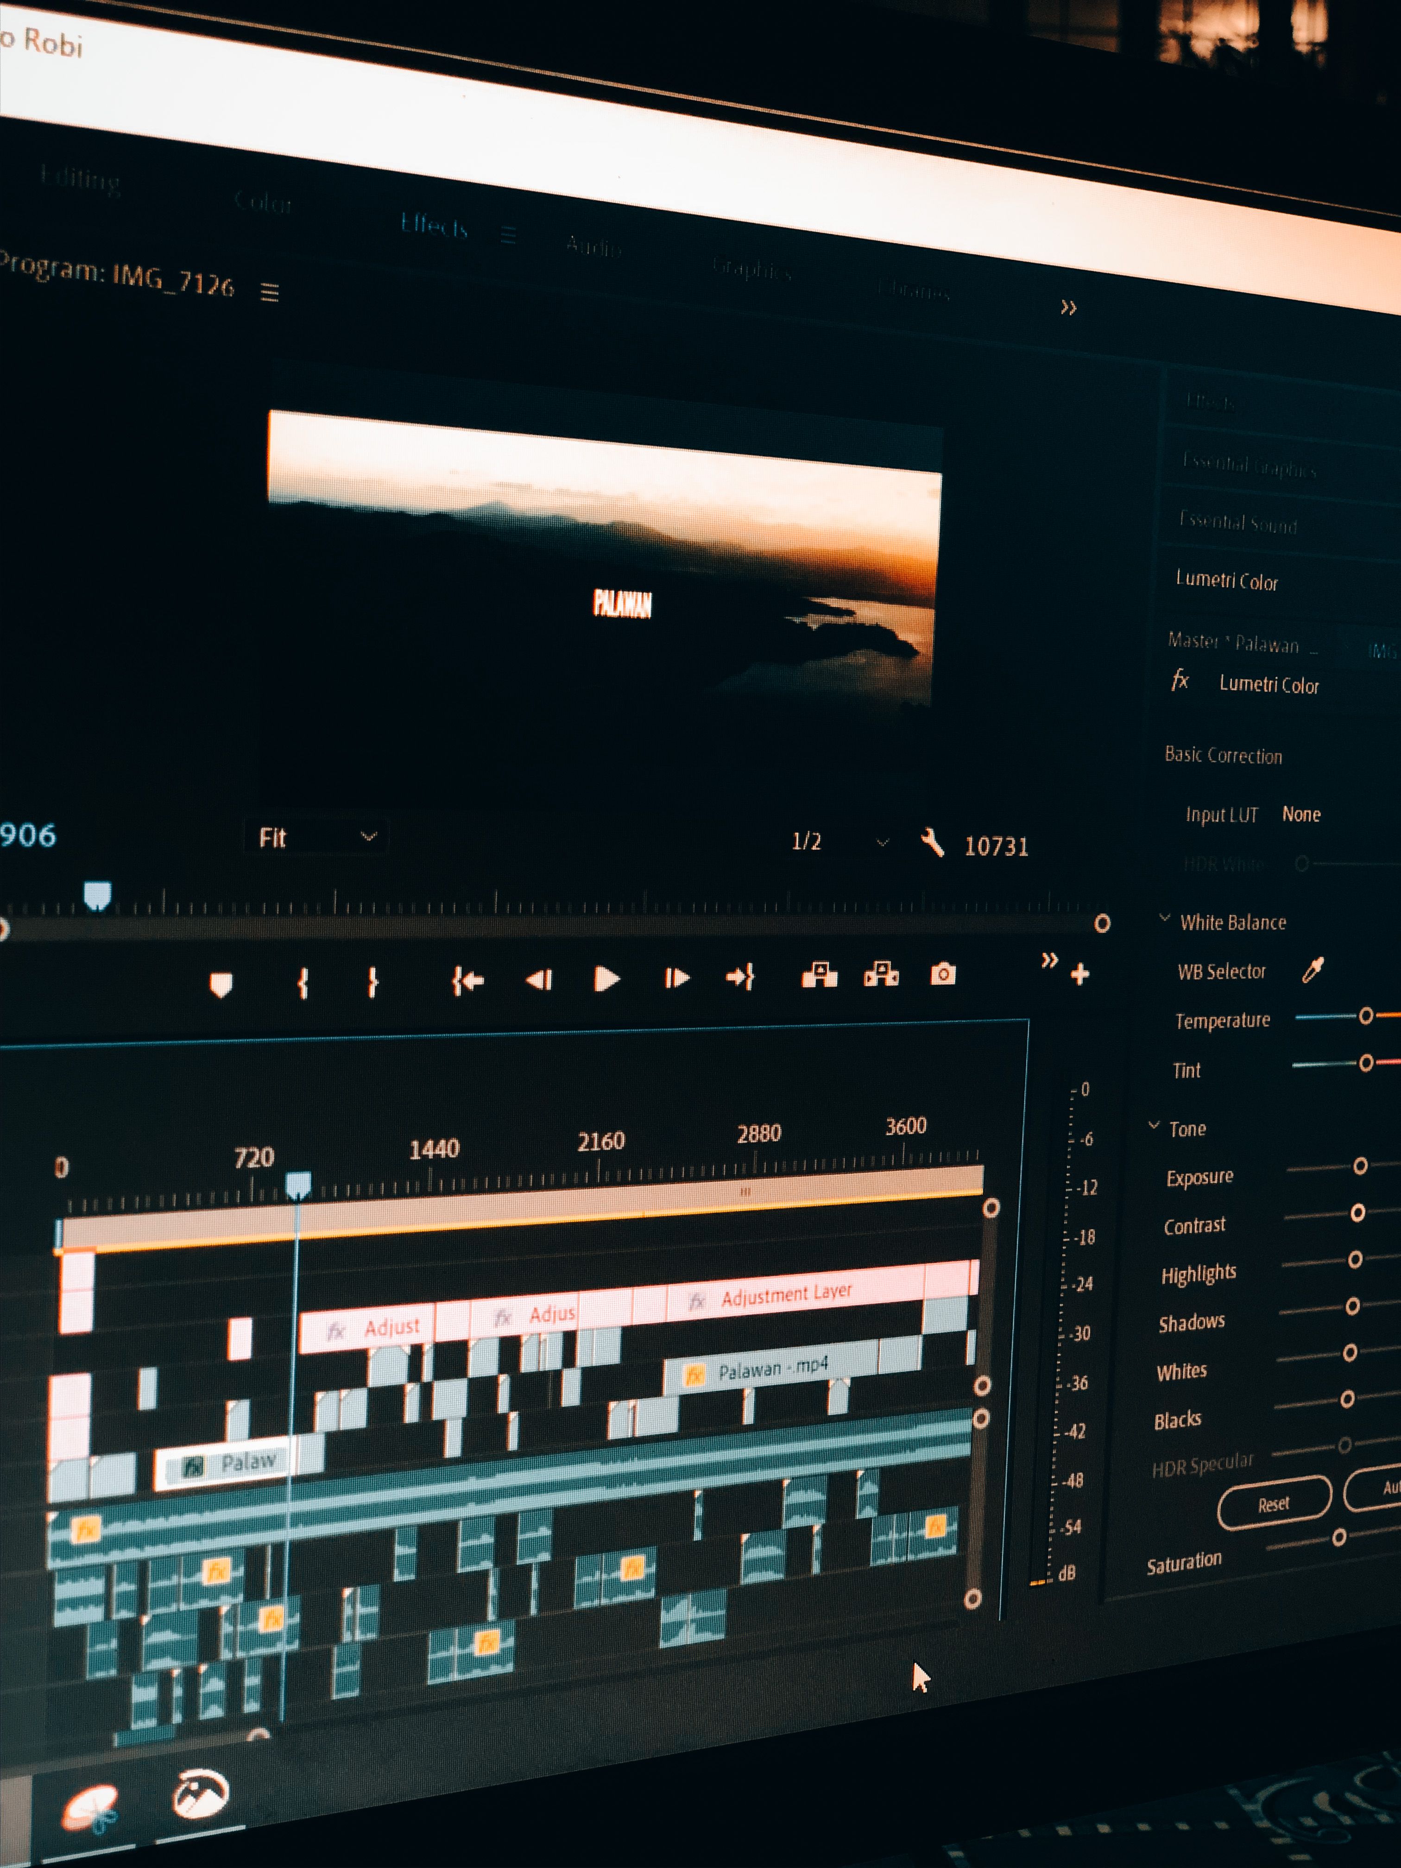This screenshot has height=1868, width=1401.
Task: Click the 10731 duration timecode
Action: [997, 846]
